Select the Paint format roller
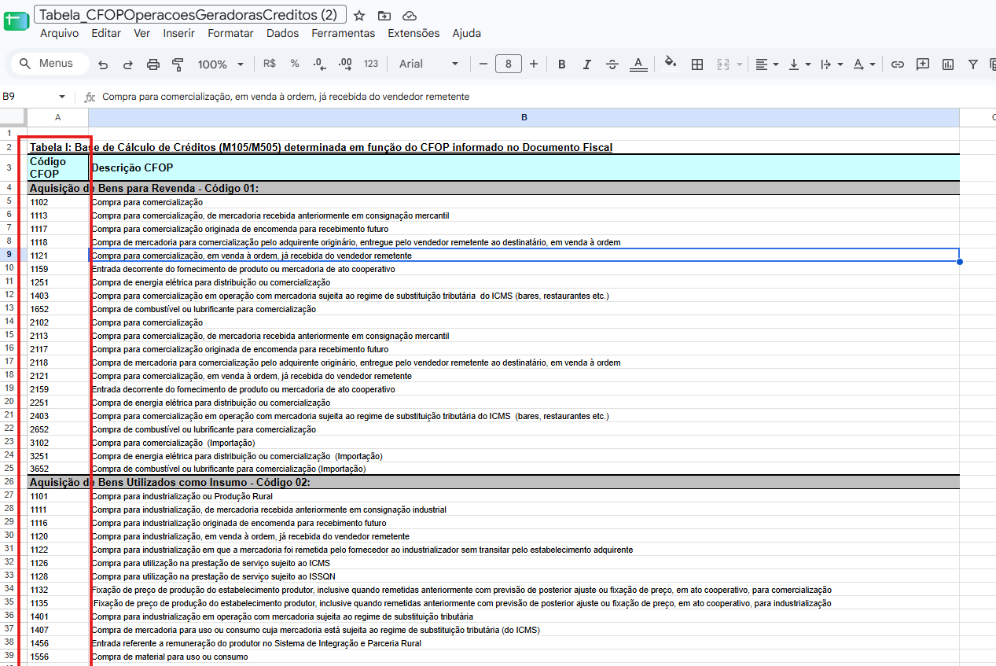This screenshot has width=996, height=666. pyautogui.click(x=178, y=64)
